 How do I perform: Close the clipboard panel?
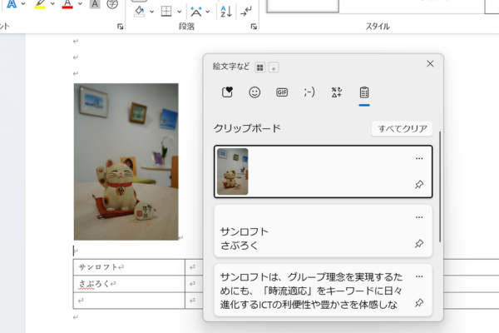pyautogui.click(x=430, y=63)
